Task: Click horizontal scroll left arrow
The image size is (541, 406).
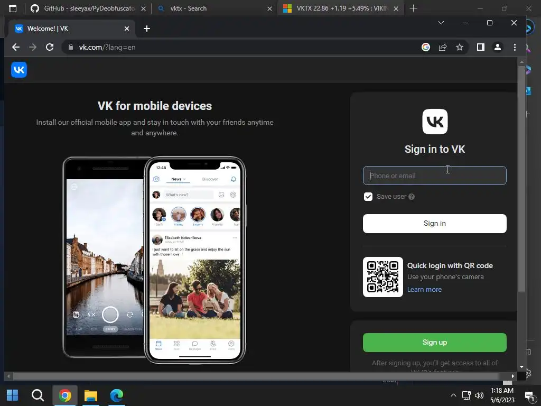Action: 8,376
